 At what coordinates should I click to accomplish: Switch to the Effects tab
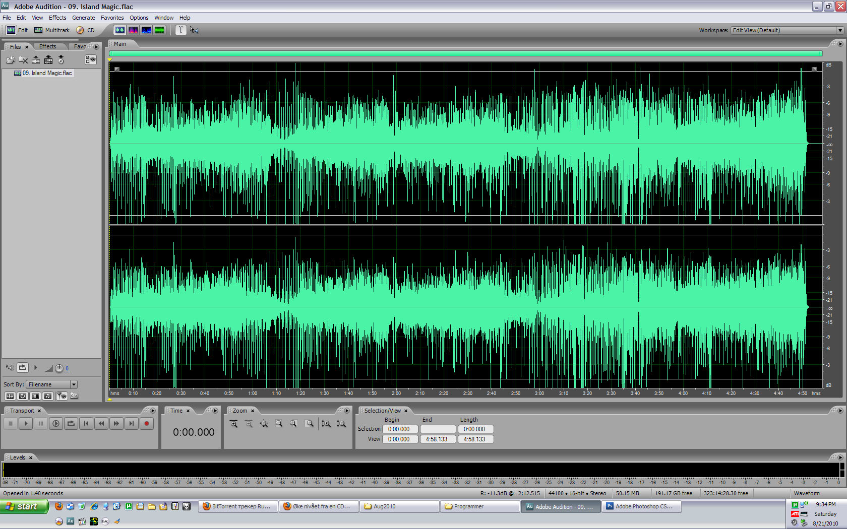pos(48,46)
